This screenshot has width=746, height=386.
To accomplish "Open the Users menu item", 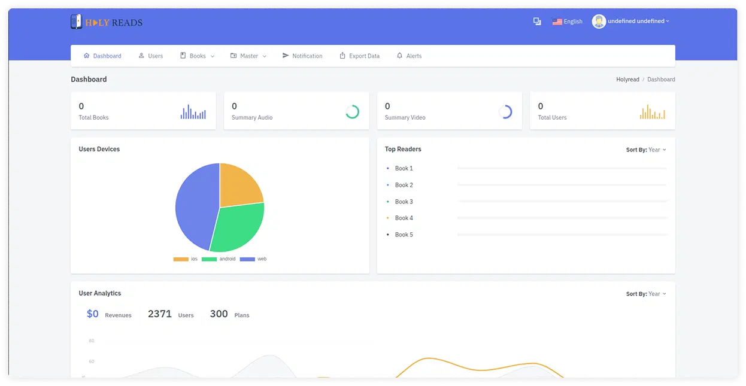I will [150, 56].
